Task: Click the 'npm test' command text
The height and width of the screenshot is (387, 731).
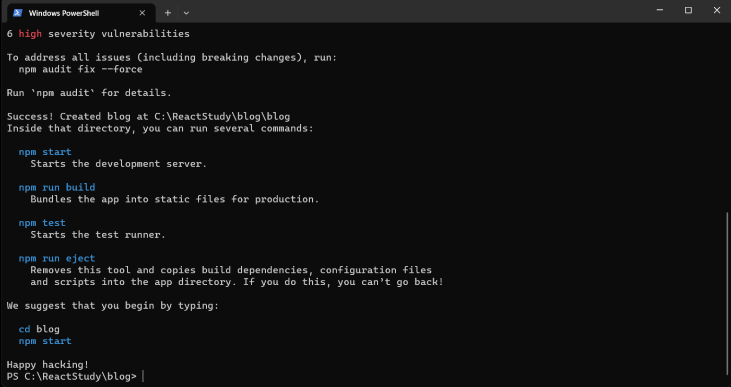Action: (42, 222)
